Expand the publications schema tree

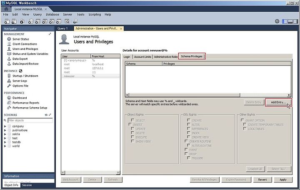tap(5, 130)
